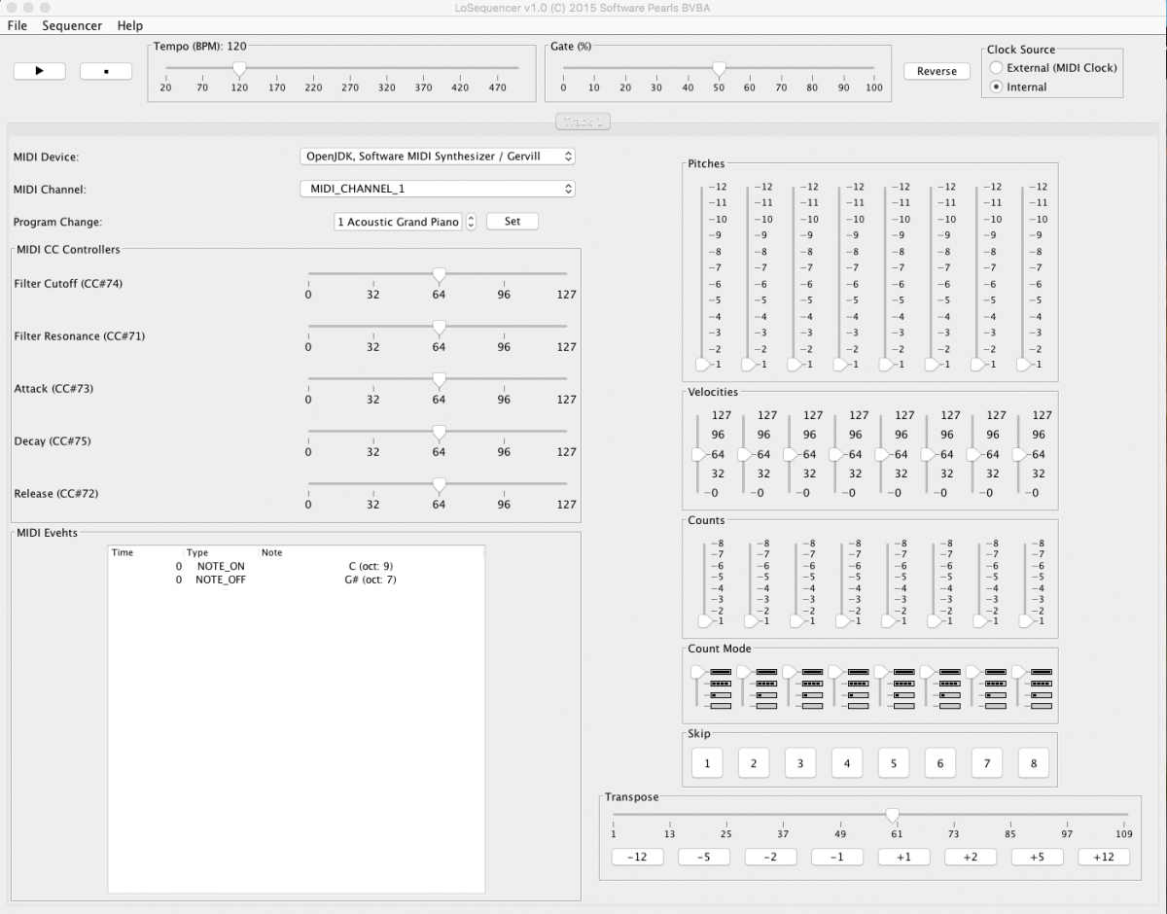Click eighth Counts slider thumb
The height and width of the screenshot is (914, 1167).
coord(1027,620)
